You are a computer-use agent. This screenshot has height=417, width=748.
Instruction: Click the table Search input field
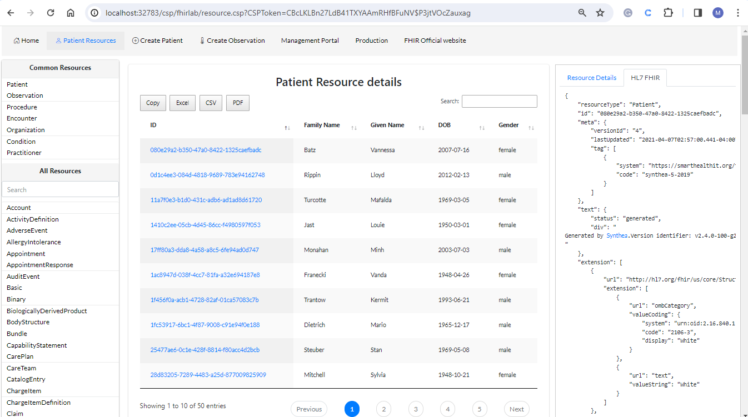pyautogui.click(x=499, y=101)
